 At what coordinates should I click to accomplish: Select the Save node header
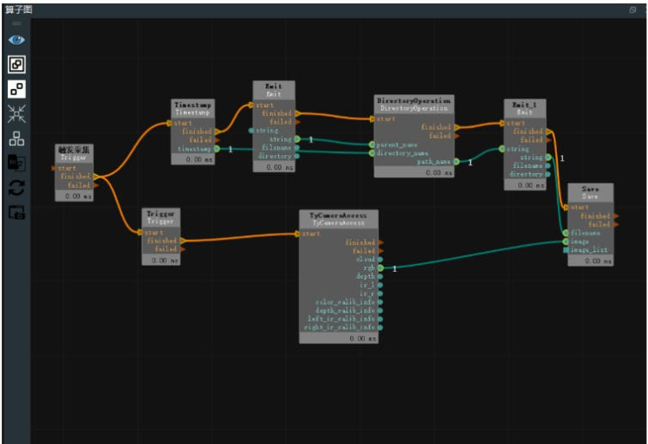pos(590,192)
